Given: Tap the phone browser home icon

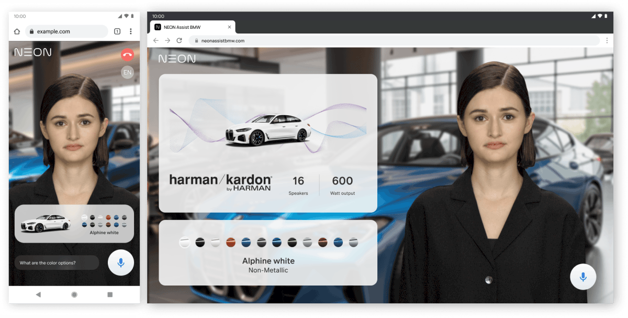Looking at the screenshot, I should click(17, 31).
